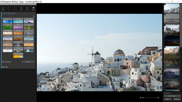Click the Redo arrow icon
The width and height of the screenshot is (182, 102).
coord(27,9)
